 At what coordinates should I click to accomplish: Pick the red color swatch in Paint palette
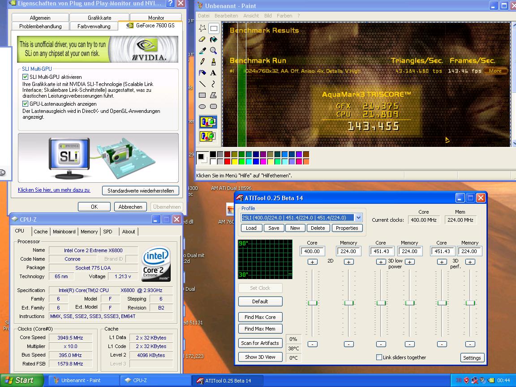pos(227,161)
